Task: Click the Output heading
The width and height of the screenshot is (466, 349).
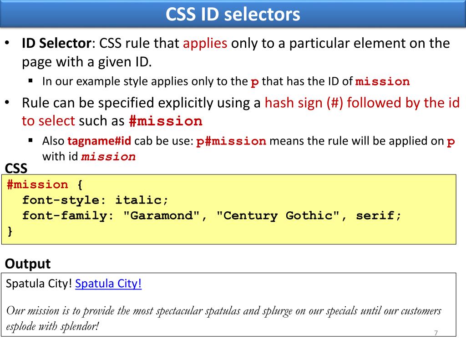Action: click(28, 264)
